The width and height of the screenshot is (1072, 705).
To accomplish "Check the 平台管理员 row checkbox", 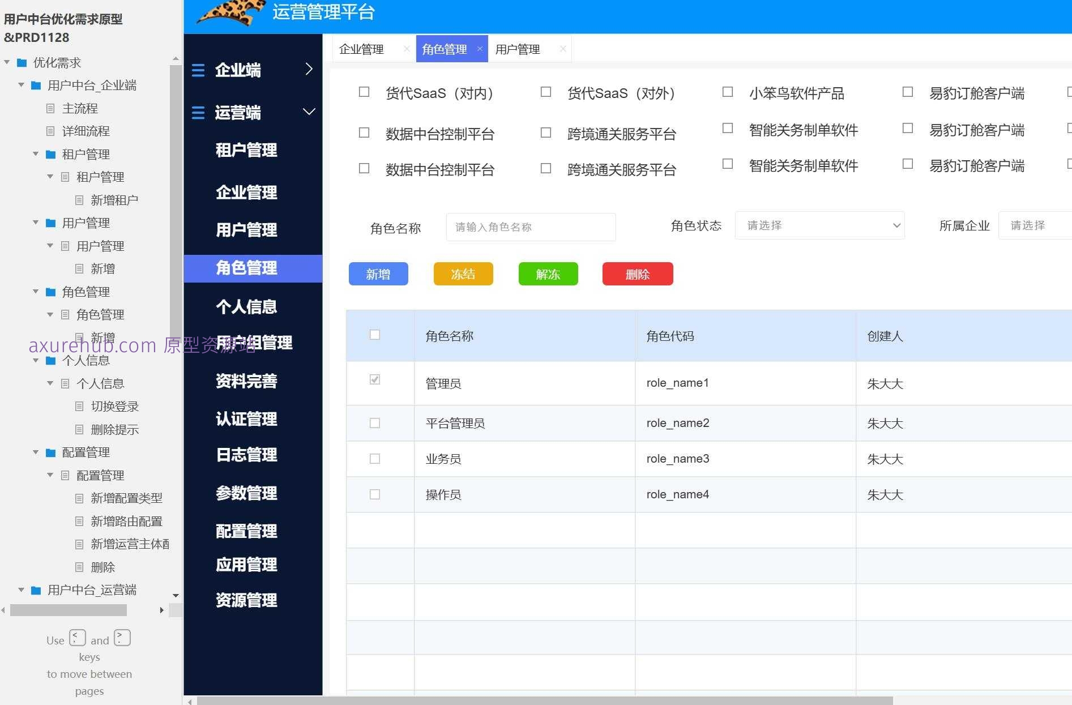I will pyautogui.click(x=374, y=423).
